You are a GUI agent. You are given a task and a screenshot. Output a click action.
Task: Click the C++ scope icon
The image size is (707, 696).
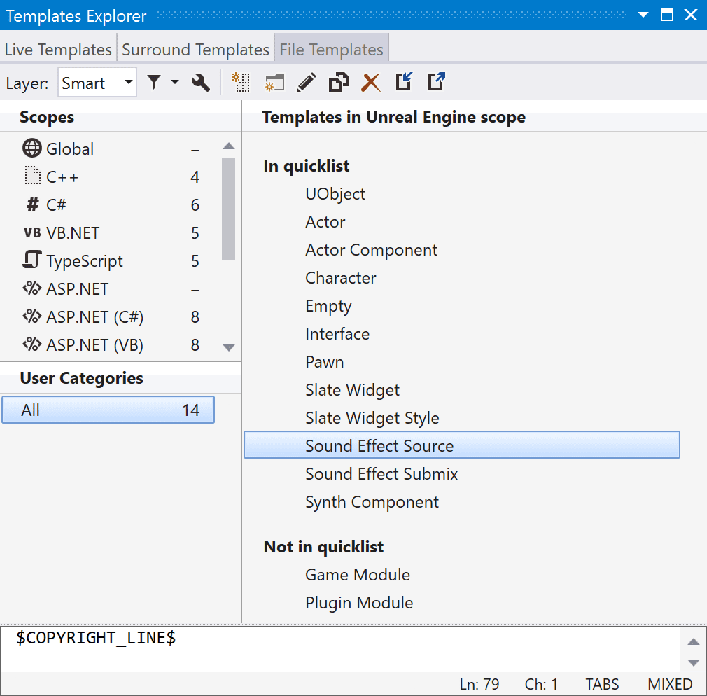click(x=32, y=176)
